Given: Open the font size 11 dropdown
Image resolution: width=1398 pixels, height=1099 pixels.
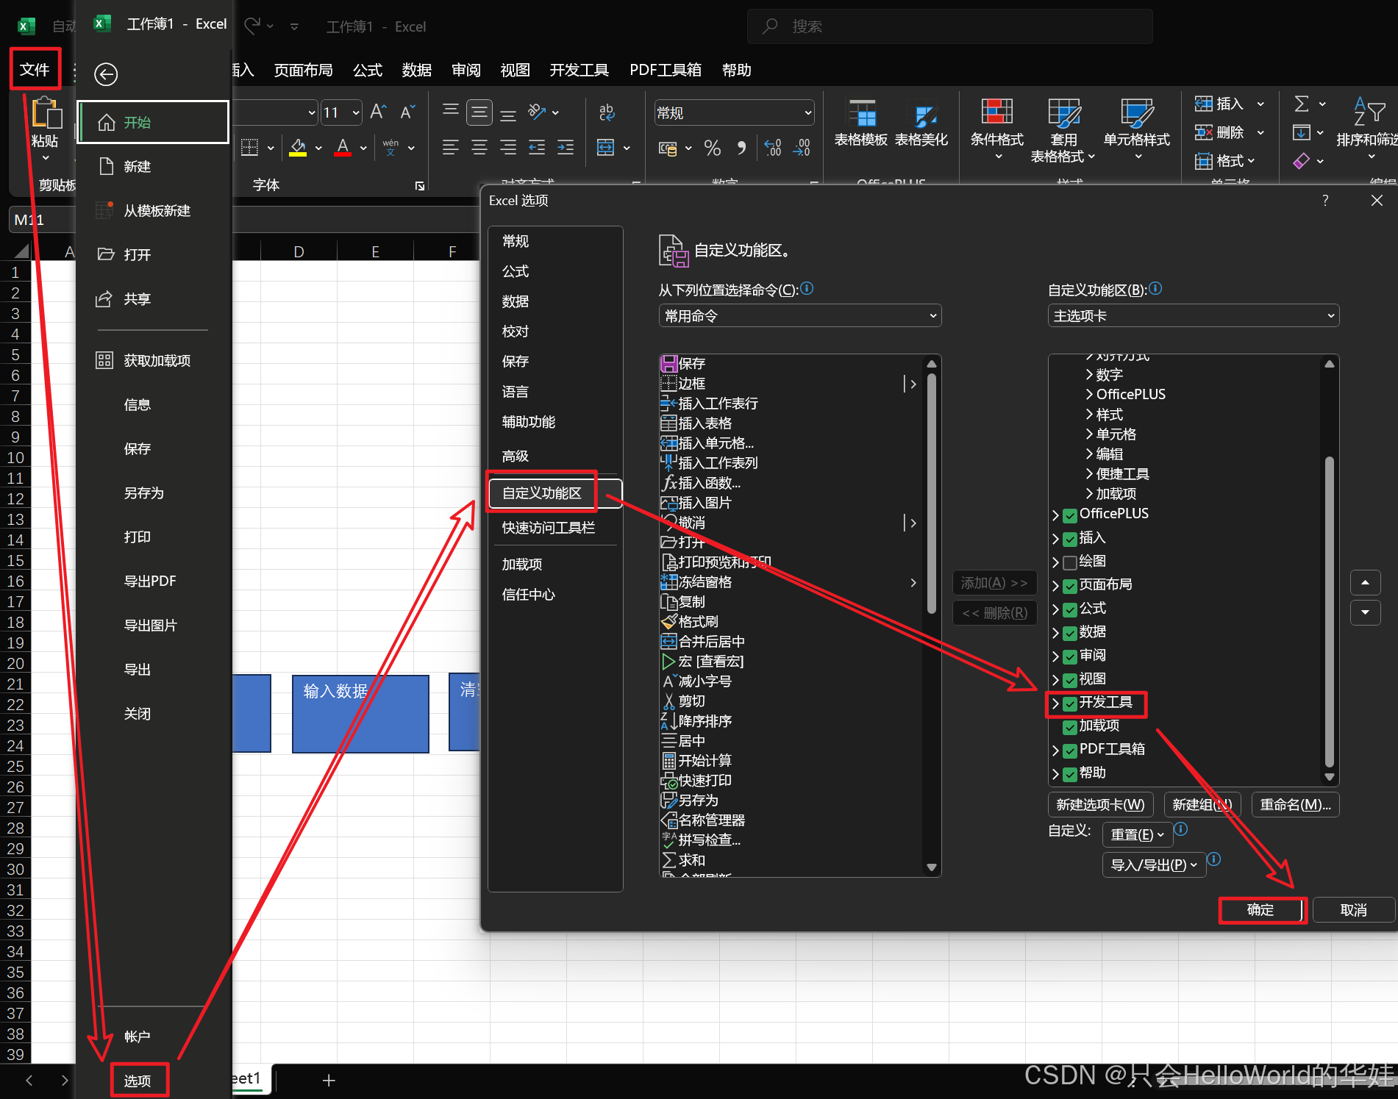Looking at the screenshot, I should (x=357, y=112).
